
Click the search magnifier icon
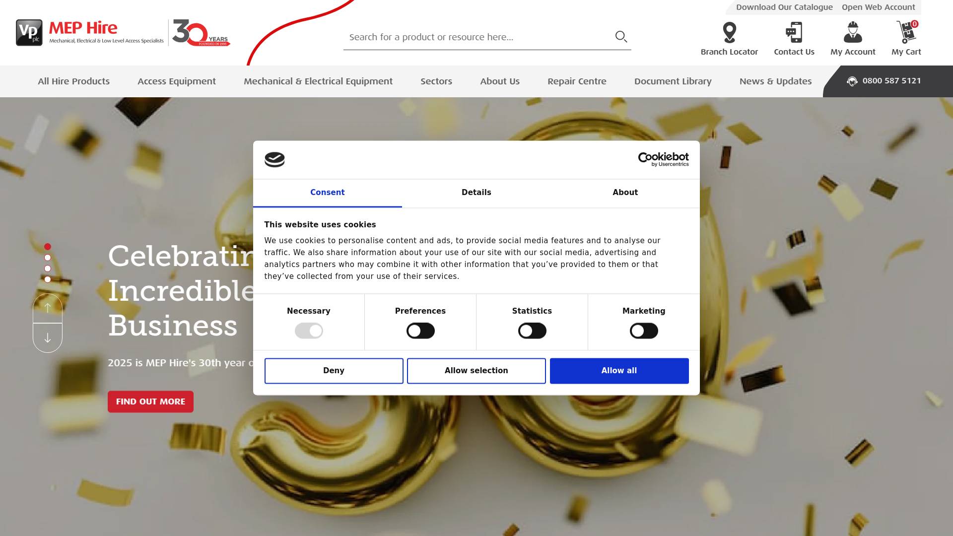tap(621, 37)
